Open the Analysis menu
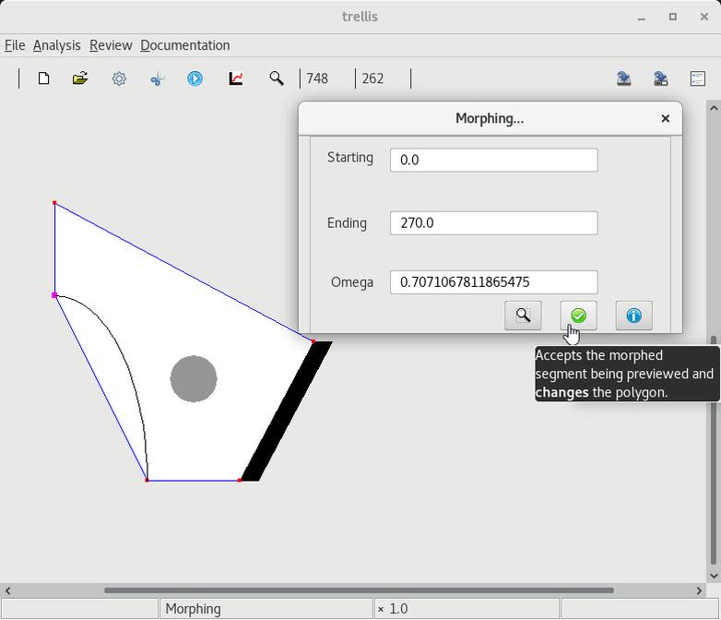Image resolution: width=721 pixels, height=620 pixels. tap(56, 45)
